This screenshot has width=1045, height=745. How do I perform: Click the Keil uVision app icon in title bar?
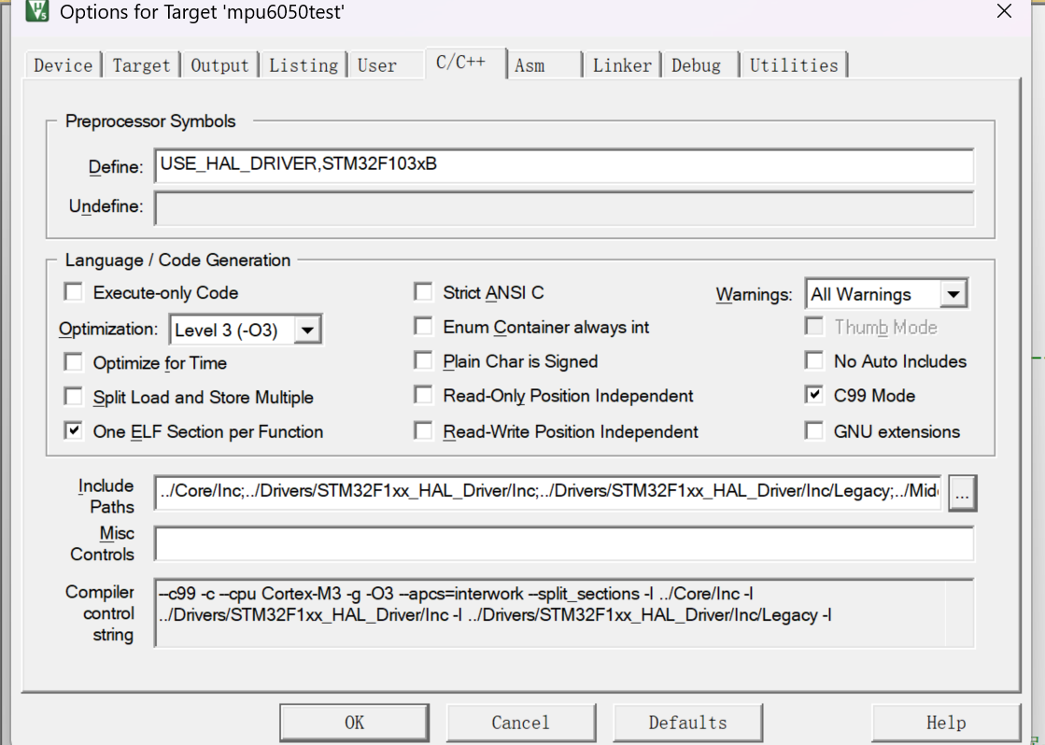click(x=37, y=10)
